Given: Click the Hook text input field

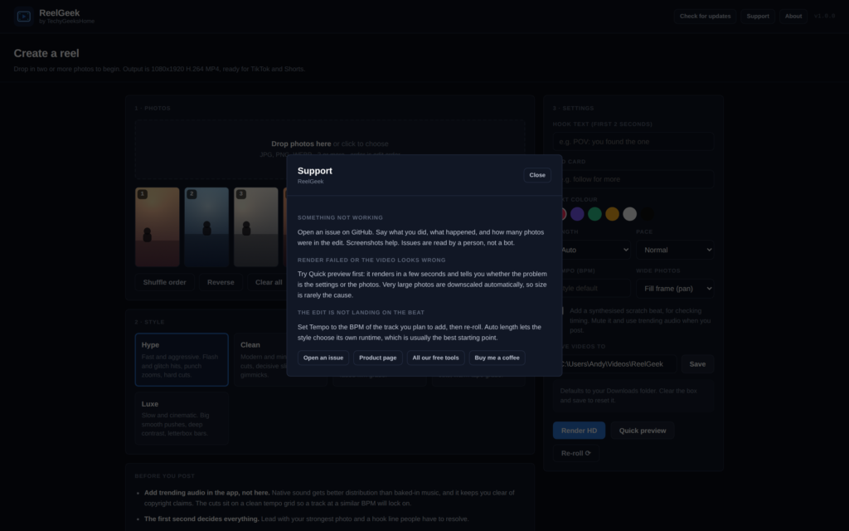Looking at the screenshot, I should coord(633,141).
